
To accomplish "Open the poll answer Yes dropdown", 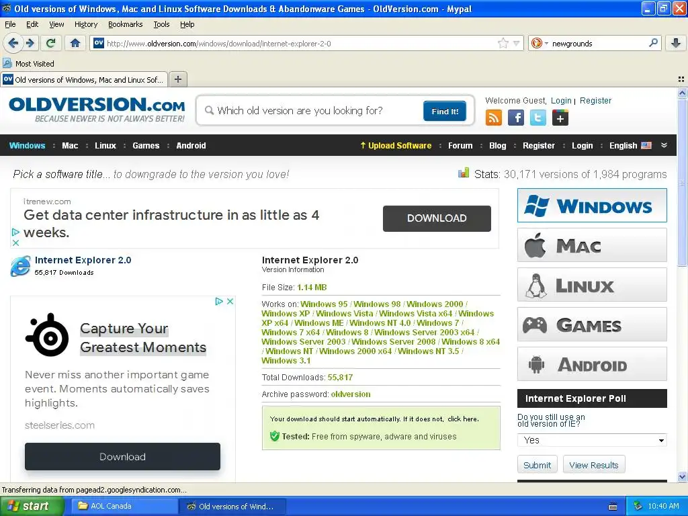I will point(592,440).
